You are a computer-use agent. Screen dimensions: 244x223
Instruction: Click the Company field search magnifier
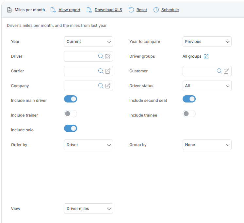[x=101, y=86]
